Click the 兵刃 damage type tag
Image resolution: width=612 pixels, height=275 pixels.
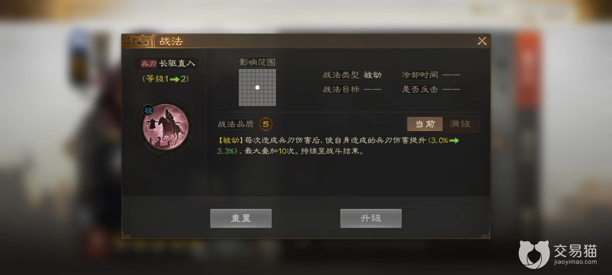coord(149,63)
